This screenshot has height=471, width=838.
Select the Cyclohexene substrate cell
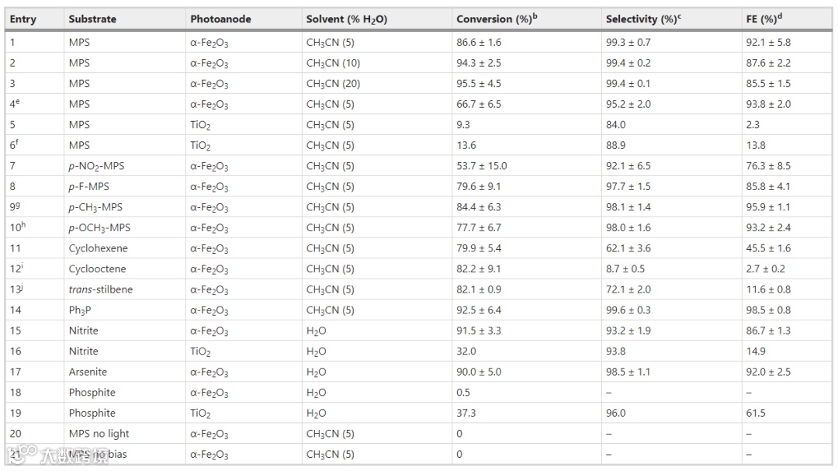(x=99, y=248)
